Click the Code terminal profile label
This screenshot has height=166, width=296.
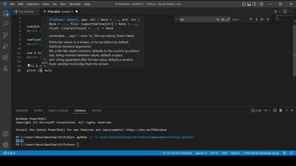click(256, 111)
